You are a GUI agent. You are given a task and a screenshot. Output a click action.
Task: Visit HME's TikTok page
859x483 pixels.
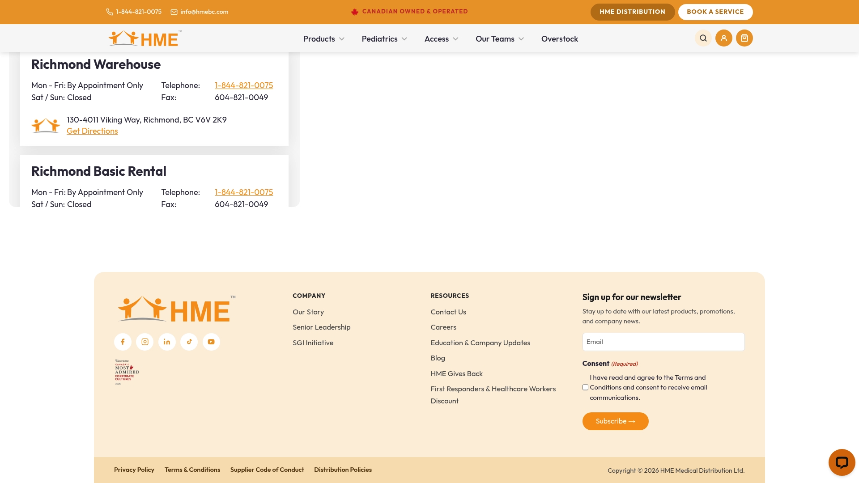[189, 342]
